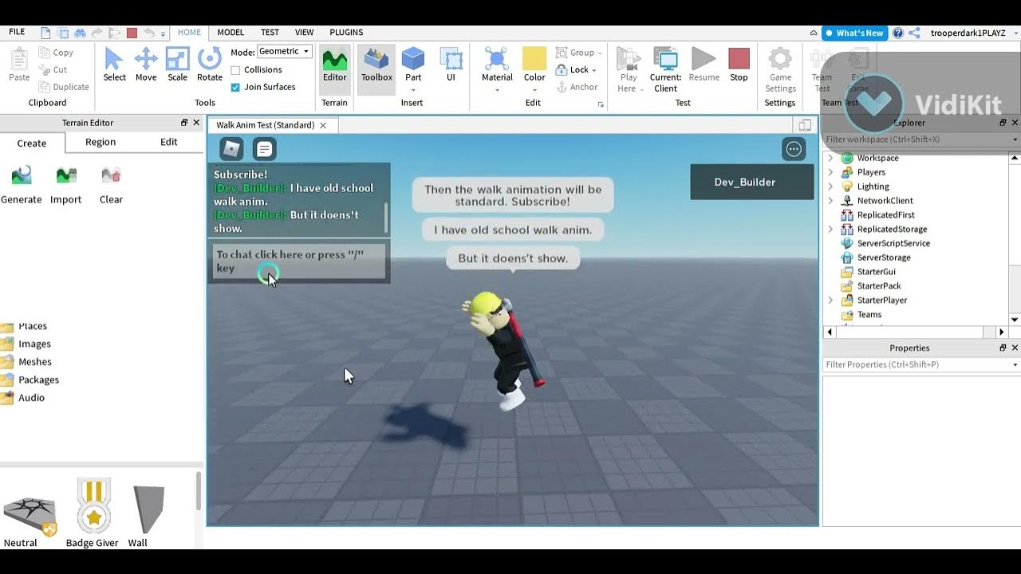The height and width of the screenshot is (574, 1021).
Task: Switch view with Current: Client button
Action: pos(665,69)
